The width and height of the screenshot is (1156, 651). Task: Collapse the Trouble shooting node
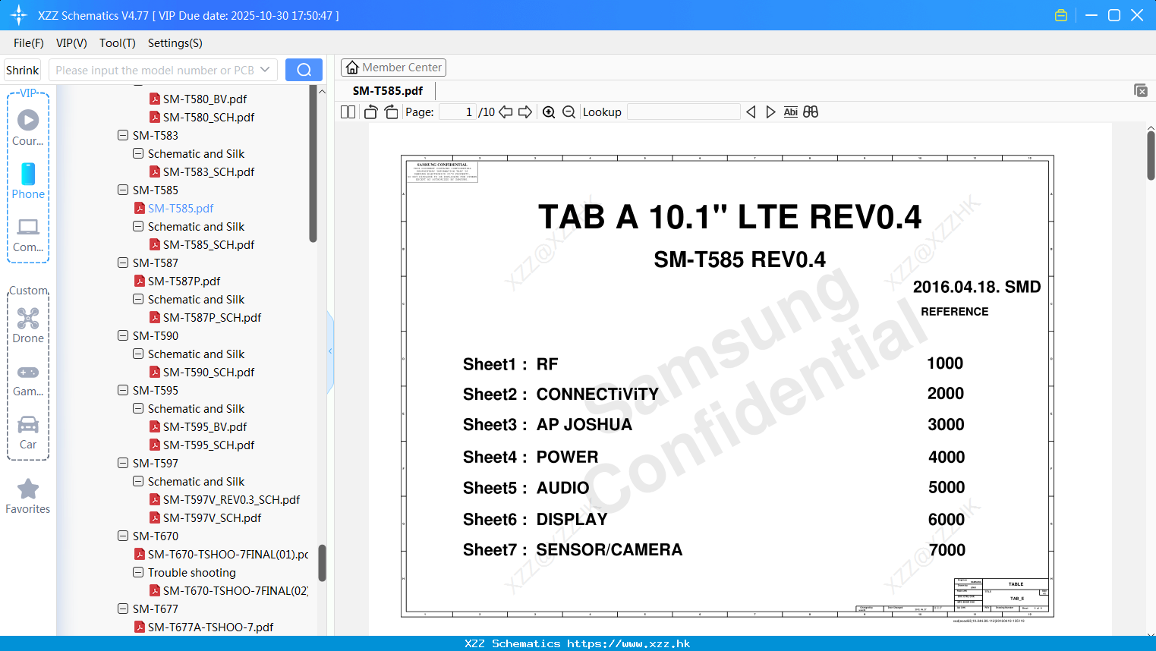[x=138, y=572]
